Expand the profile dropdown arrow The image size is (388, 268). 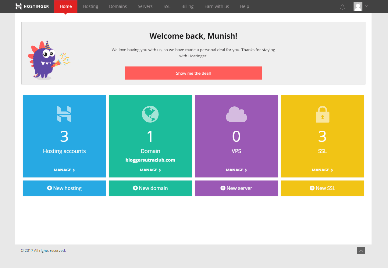click(x=366, y=6)
